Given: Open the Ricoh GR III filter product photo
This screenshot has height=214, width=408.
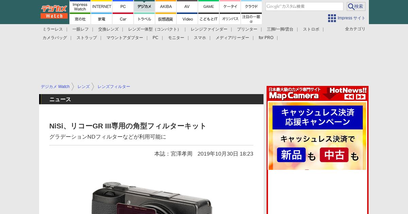Looking at the screenshot, I should click(151, 197).
